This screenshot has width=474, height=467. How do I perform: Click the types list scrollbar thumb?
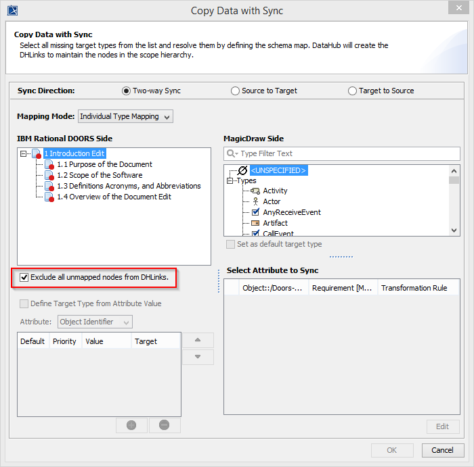pyautogui.click(x=454, y=180)
